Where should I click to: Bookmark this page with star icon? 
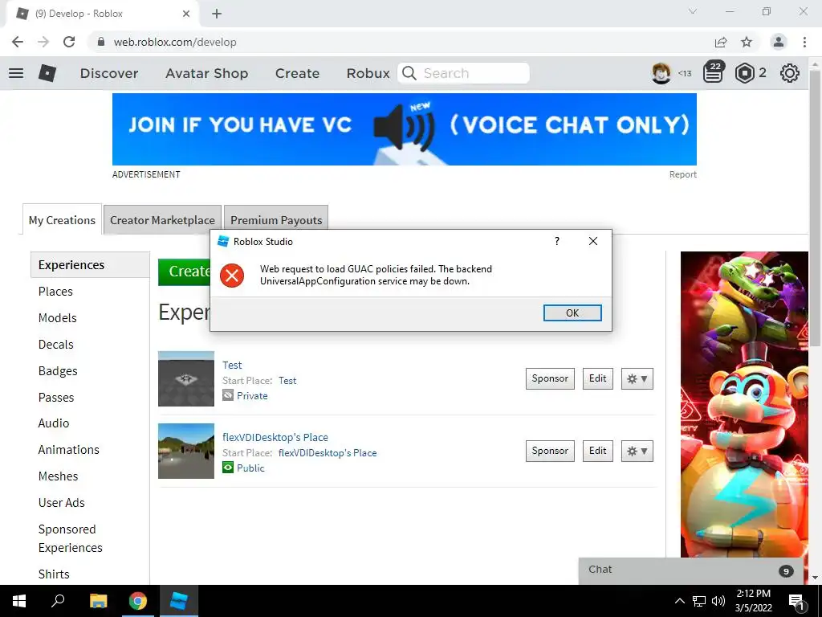747,42
